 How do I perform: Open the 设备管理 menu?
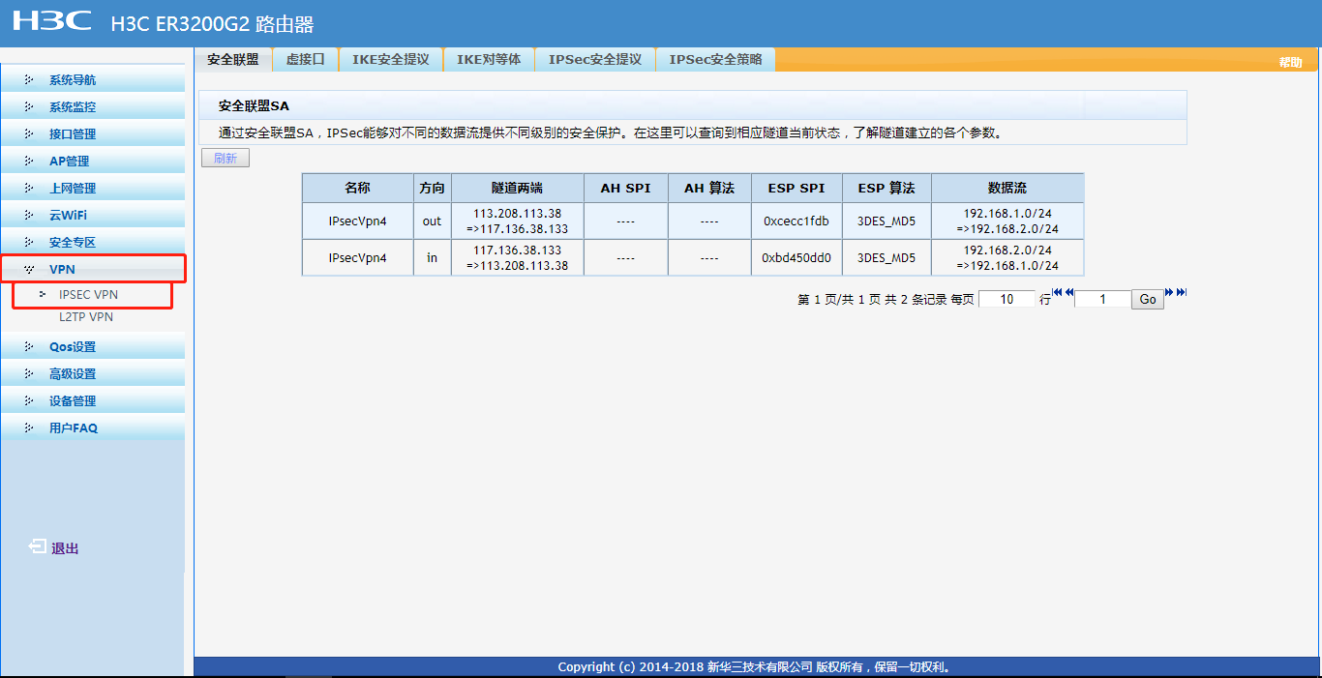[73, 400]
